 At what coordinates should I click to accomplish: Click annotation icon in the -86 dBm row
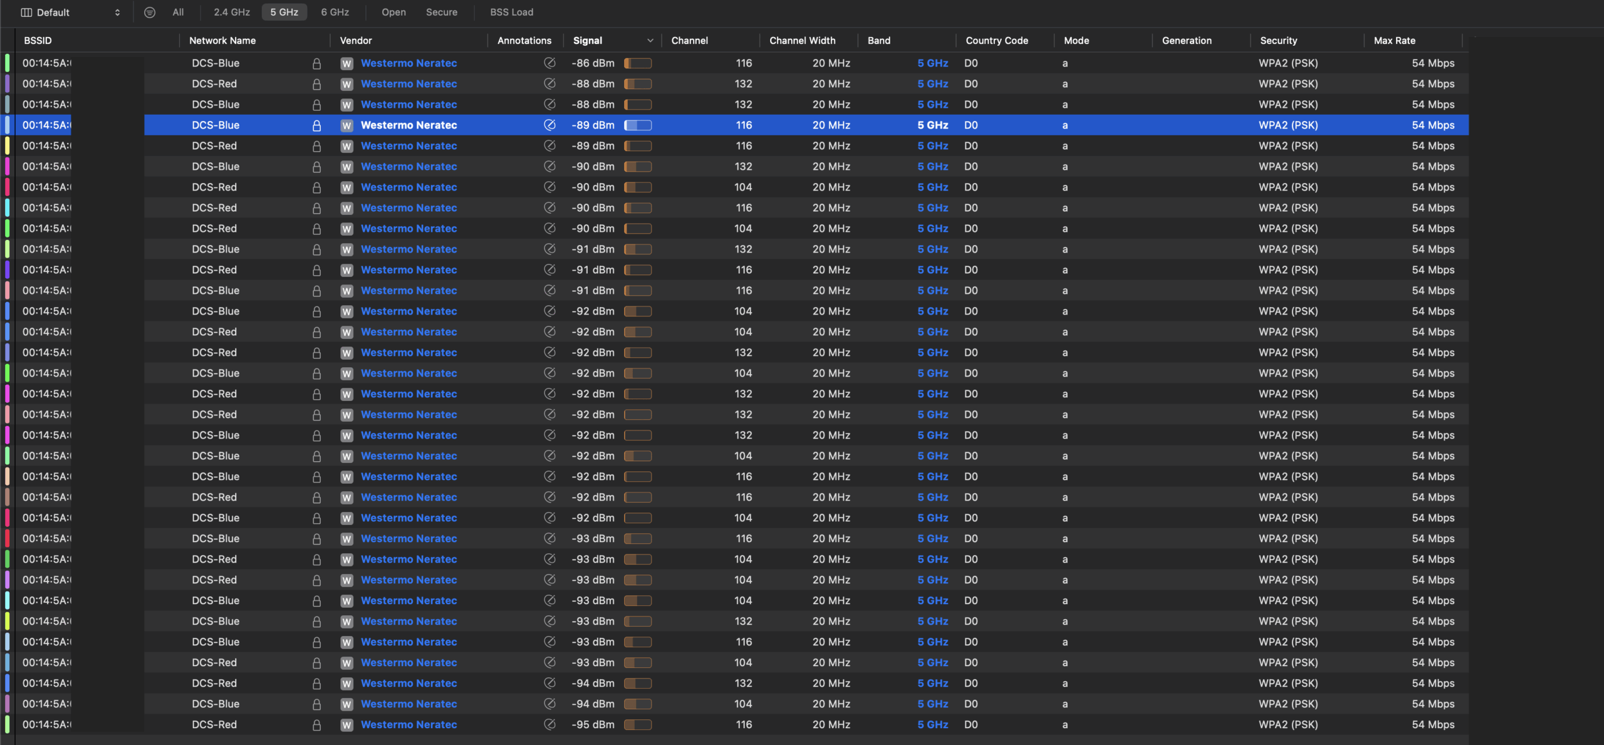click(x=549, y=63)
